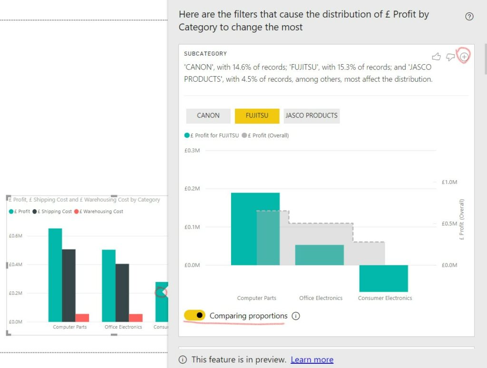The width and height of the screenshot is (487, 368).
Task: Select the FUJITSU tab
Action: coord(257,116)
